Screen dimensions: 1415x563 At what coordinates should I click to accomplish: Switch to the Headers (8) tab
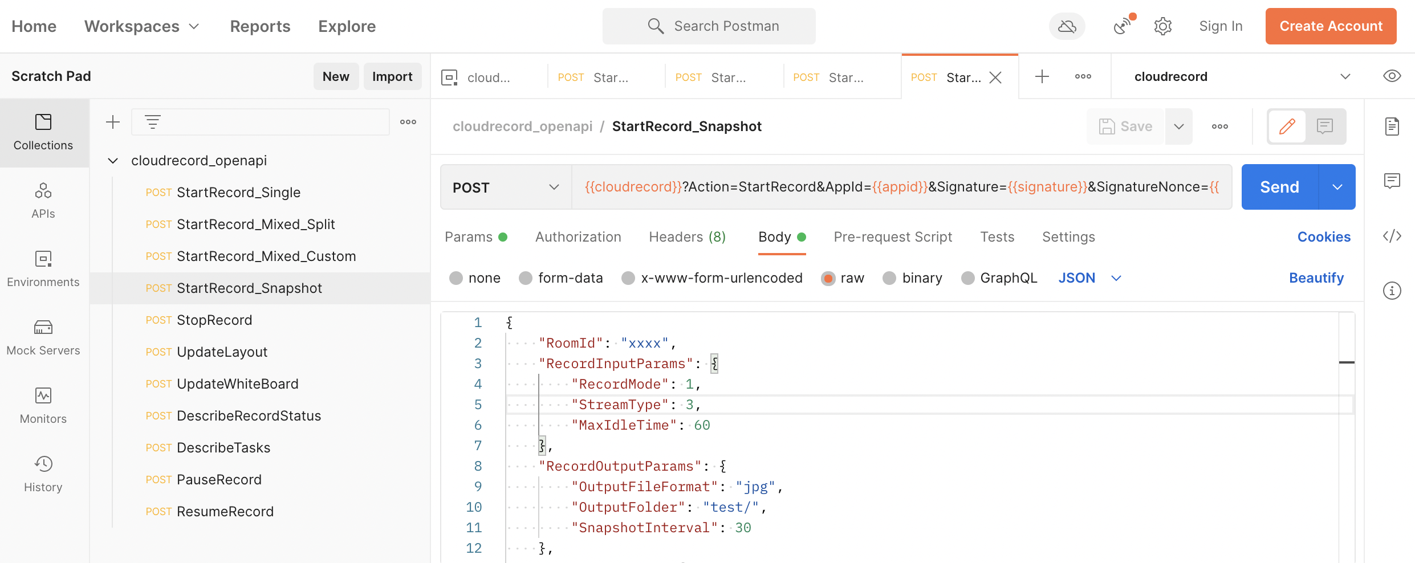click(x=687, y=237)
